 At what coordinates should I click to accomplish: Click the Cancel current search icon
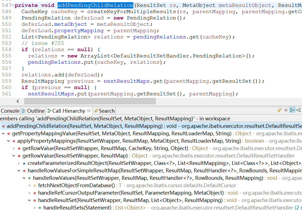pos(286,110)
